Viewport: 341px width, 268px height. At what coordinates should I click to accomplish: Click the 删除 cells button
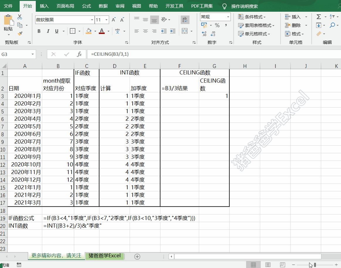(x=293, y=25)
